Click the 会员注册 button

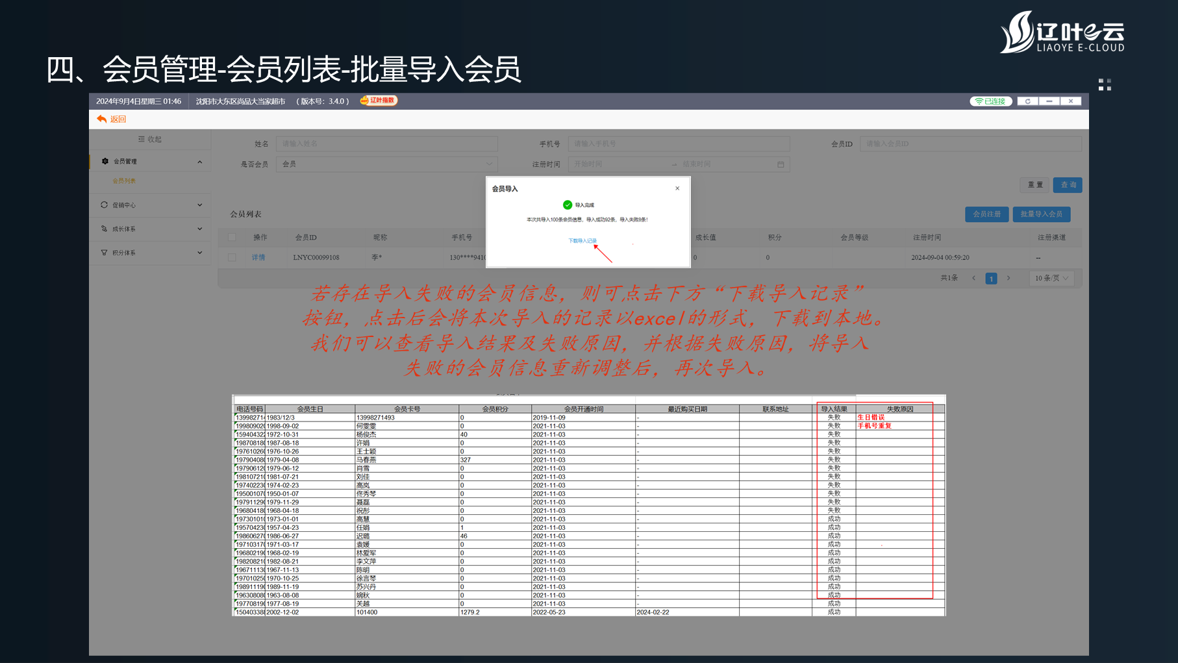987,214
